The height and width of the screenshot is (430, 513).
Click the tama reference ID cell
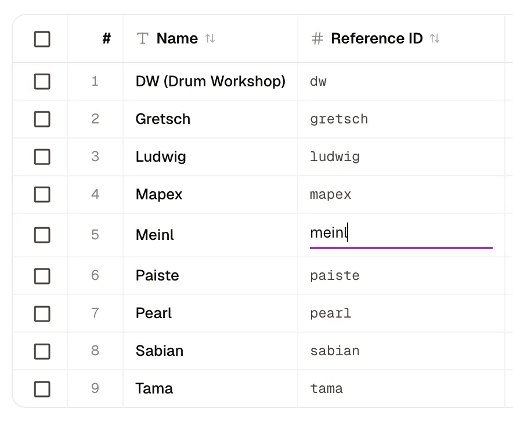point(401,388)
